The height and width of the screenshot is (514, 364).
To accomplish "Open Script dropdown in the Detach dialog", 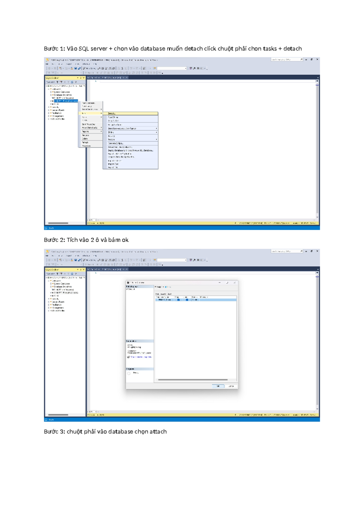I will pyautogui.click(x=160, y=287).
